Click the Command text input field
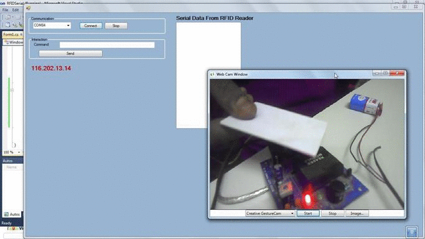 (107, 45)
